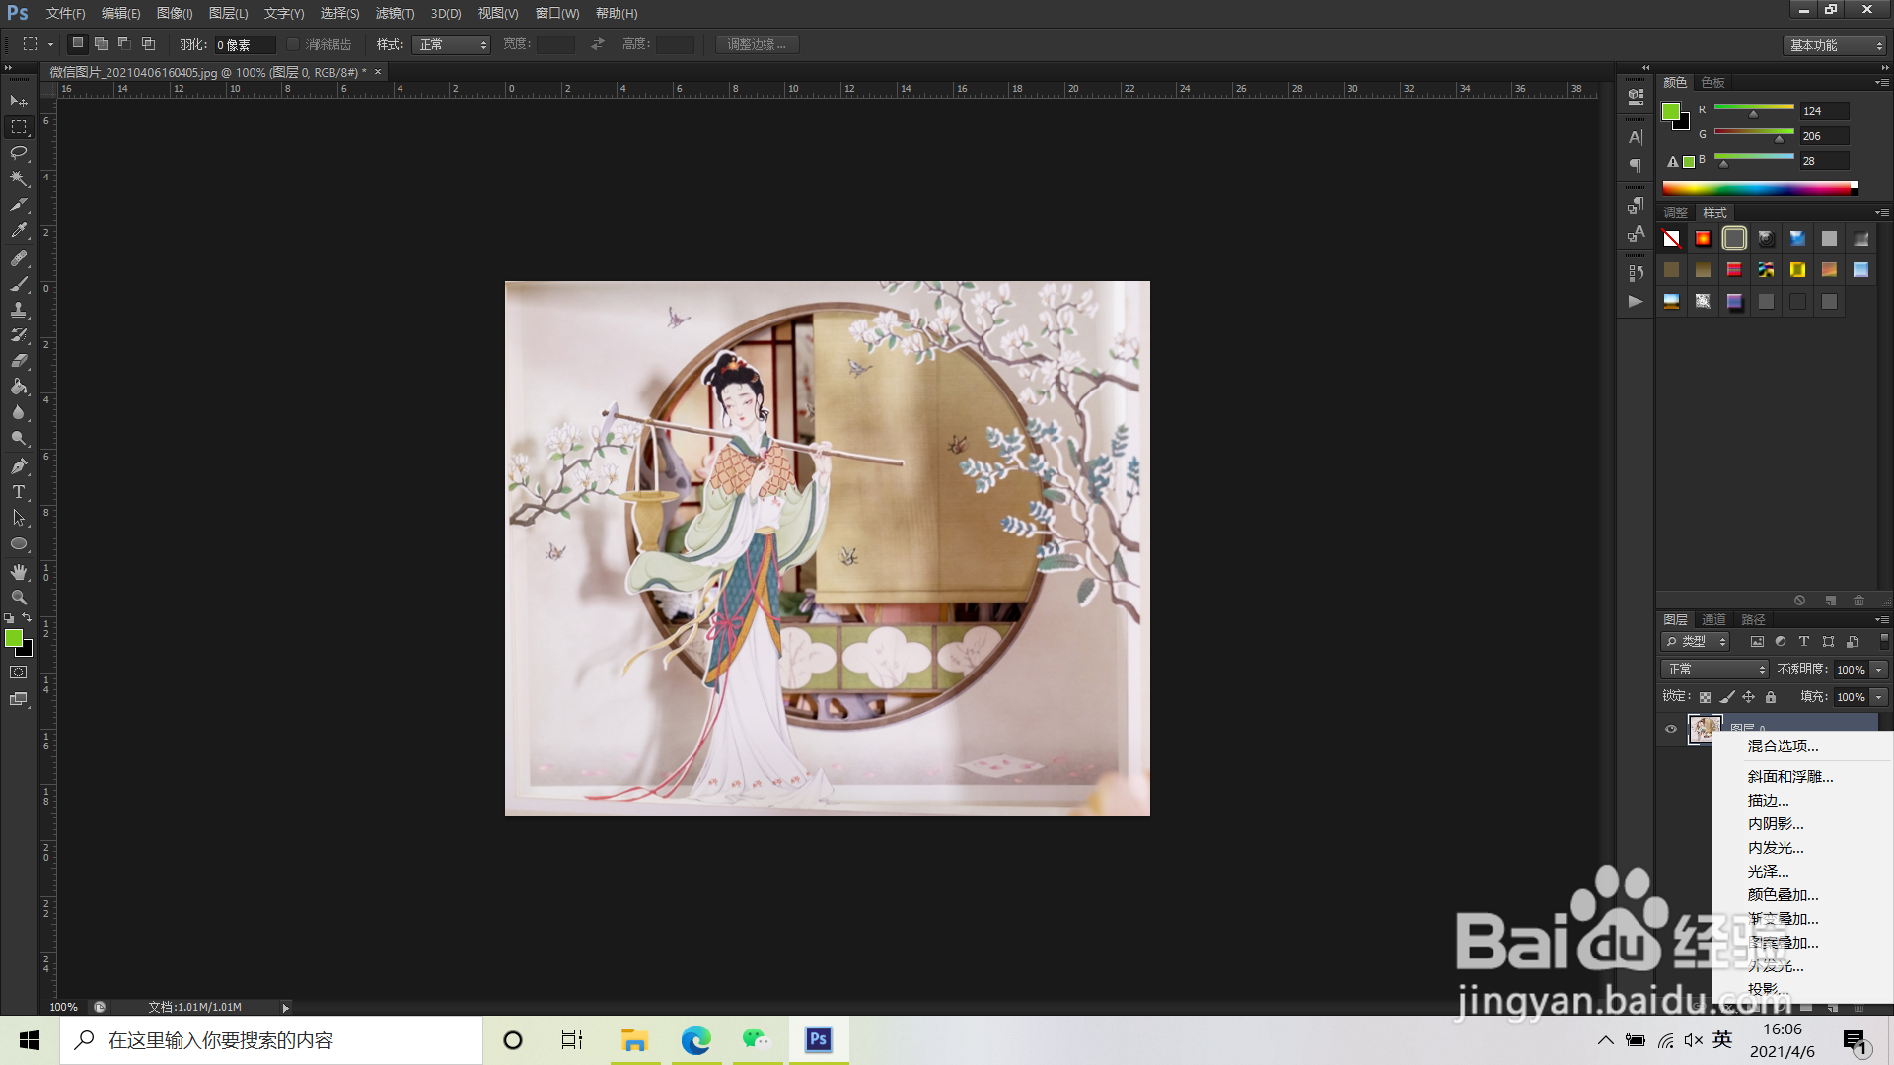Image resolution: width=1894 pixels, height=1065 pixels.
Task: Select the Ellipse shape tool
Action: point(19,543)
